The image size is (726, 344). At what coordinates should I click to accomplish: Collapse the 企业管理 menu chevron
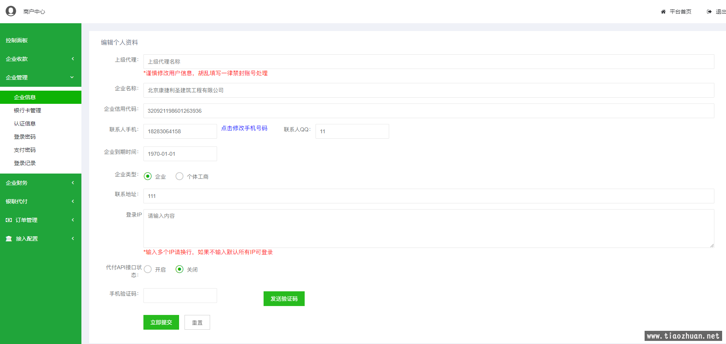[x=72, y=77]
